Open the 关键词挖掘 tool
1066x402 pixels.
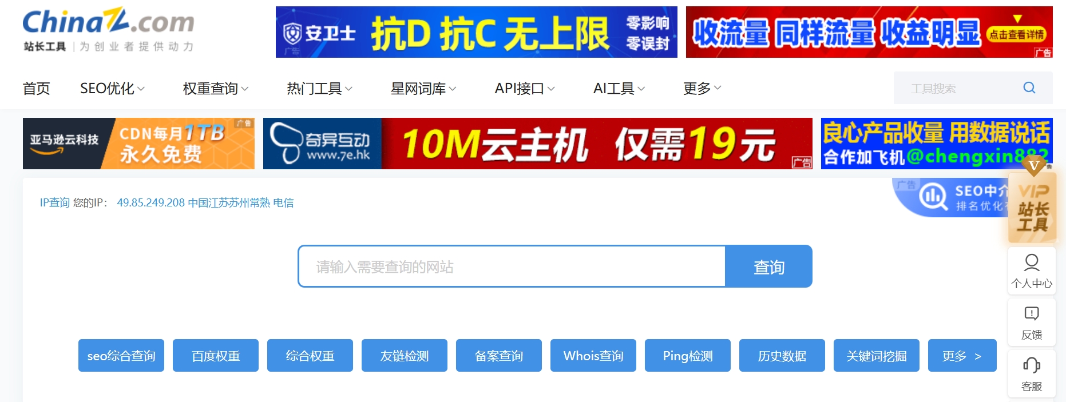(877, 356)
